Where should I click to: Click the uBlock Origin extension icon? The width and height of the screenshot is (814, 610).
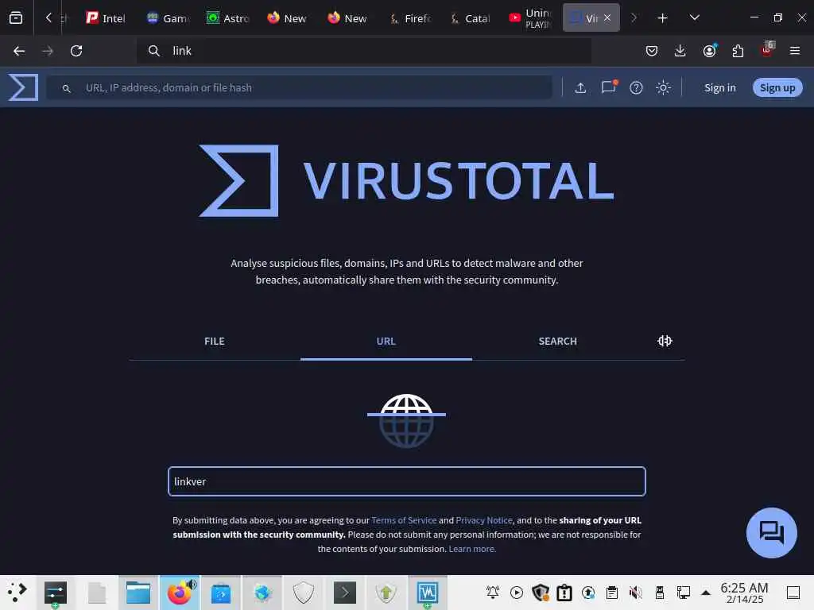click(767, 50)
